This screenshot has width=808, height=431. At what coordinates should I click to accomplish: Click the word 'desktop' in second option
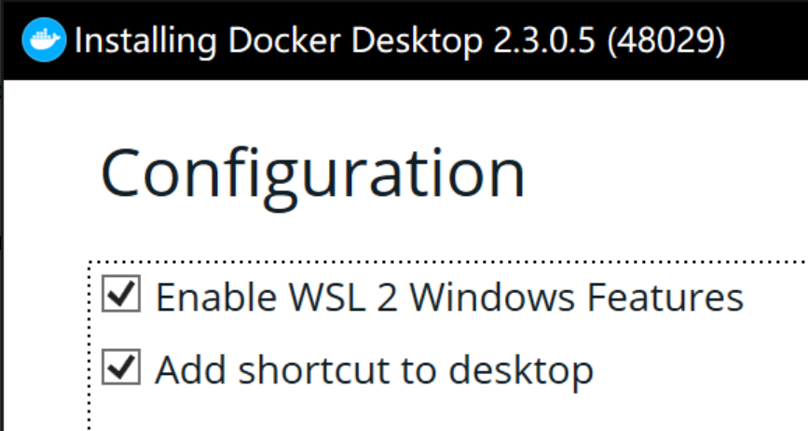521,371
